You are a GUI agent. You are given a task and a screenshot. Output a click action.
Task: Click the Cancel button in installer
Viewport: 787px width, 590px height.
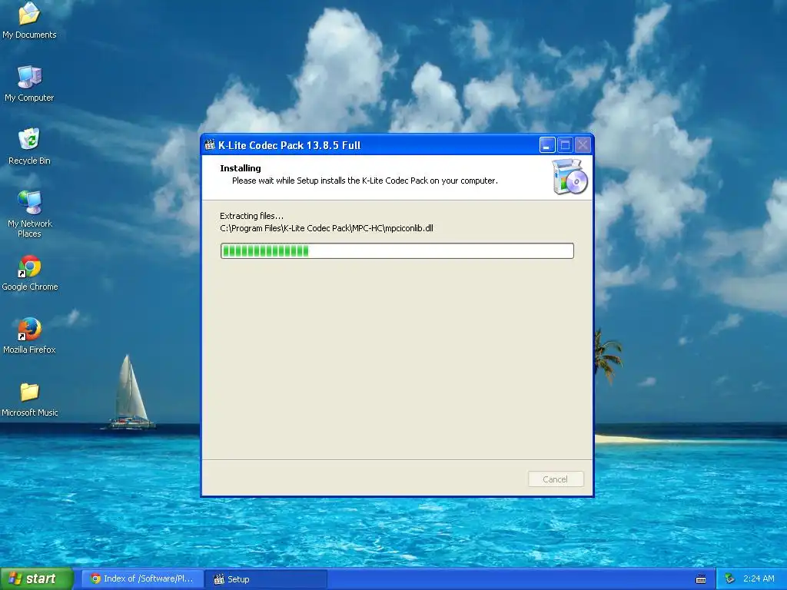tap(556, 479)
